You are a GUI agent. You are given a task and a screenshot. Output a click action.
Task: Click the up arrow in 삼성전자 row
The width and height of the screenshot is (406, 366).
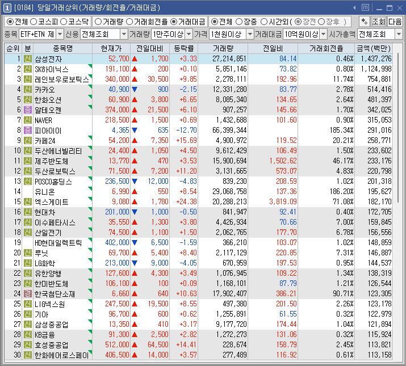(x=135, y=59)
